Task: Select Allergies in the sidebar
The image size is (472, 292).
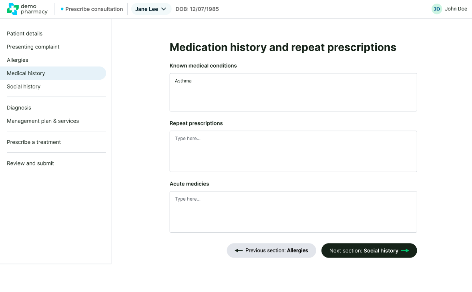Action: pyautogui.click(x=18, y=60)
